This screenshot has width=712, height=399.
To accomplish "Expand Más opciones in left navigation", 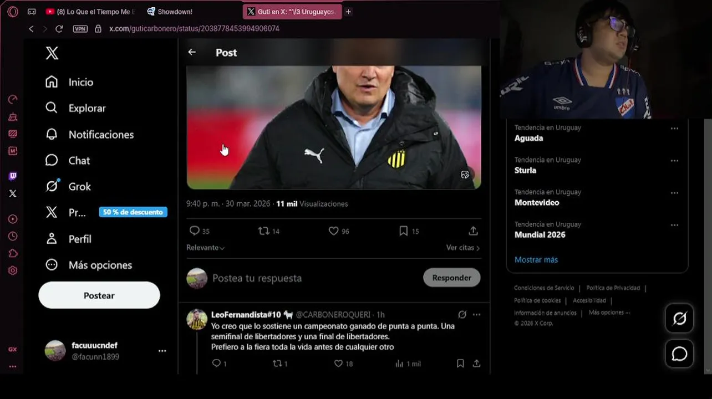I will click(89, 265).
